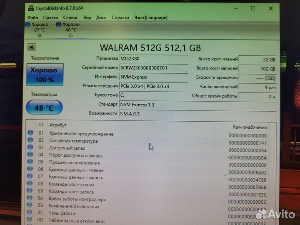
Task: Click raw value 000000000B4B2
Action: pyautogui.click(x=247, y=172)
